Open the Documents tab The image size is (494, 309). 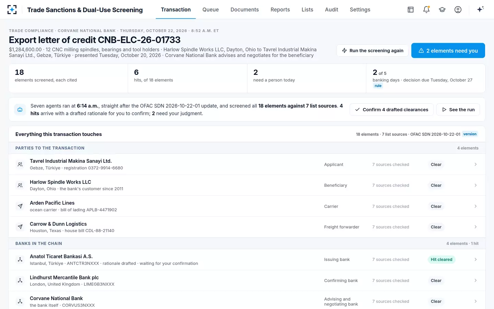point(245,10)
